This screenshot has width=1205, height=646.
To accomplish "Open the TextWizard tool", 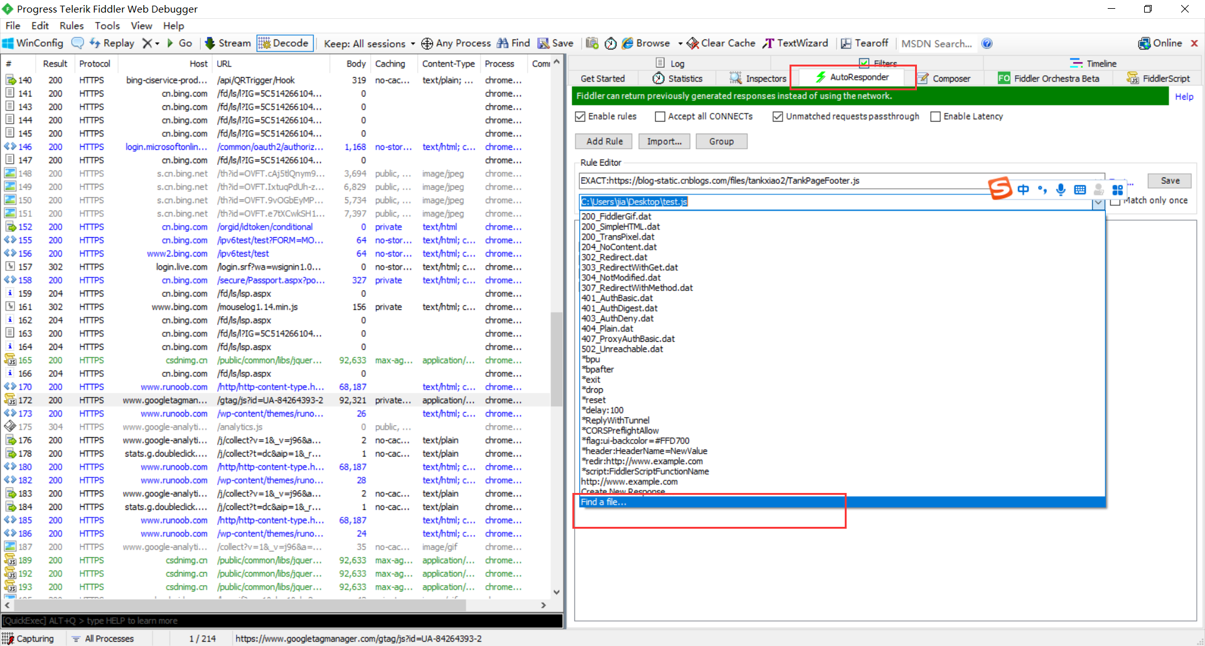I will (x=795, y=43).
